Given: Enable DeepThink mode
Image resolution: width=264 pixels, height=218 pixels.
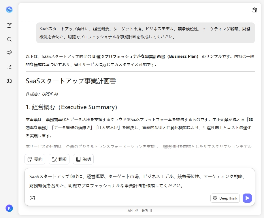Looking at the screenshot, I should [x=225, y=198].
